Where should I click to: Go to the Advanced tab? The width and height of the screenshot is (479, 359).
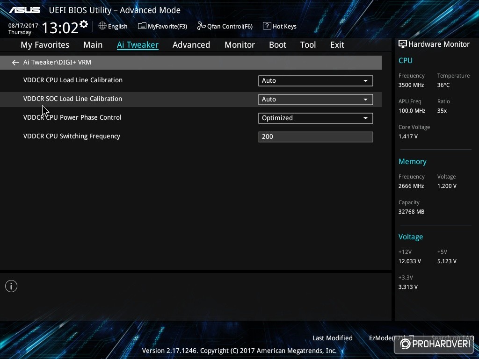coord(191,45)
